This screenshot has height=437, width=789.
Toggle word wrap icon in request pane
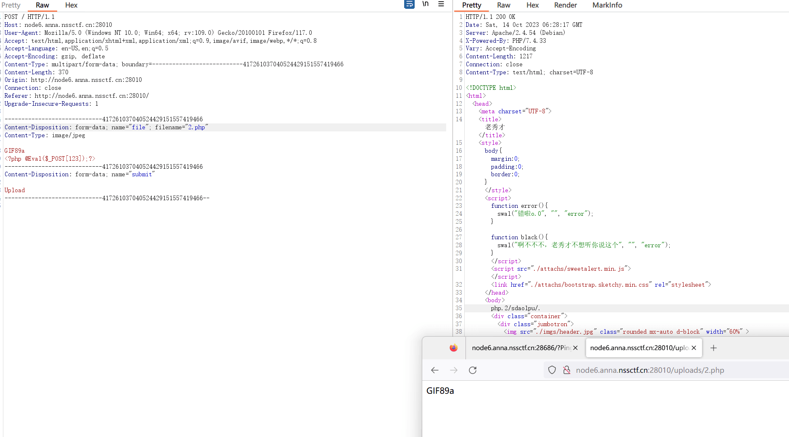[x=409, y=4]
